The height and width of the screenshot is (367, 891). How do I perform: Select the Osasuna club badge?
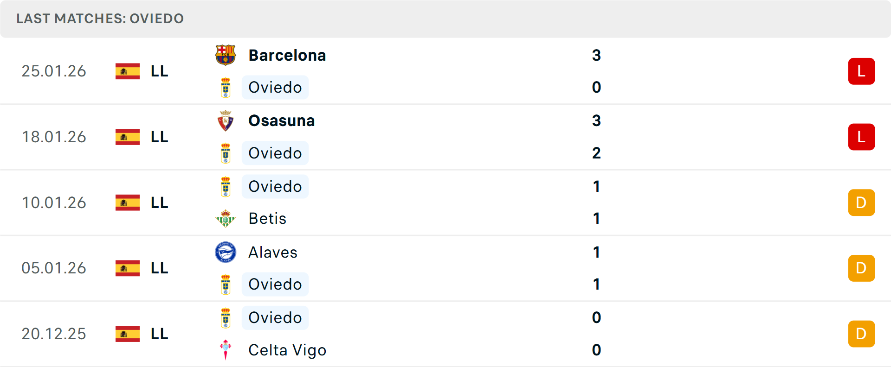[226, 120]
